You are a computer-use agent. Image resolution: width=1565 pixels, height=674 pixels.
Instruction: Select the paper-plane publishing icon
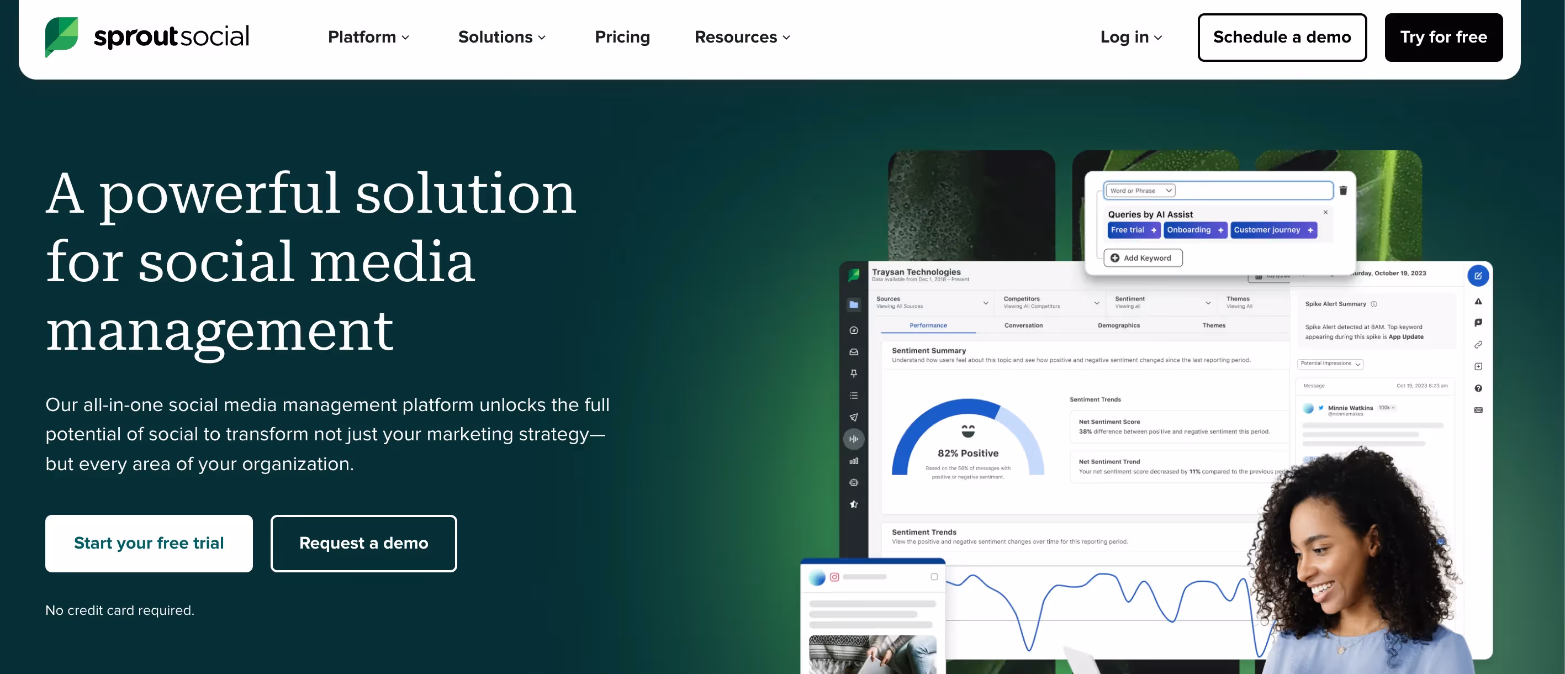pos(854,418)
